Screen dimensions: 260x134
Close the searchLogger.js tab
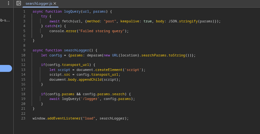point(55,3)
